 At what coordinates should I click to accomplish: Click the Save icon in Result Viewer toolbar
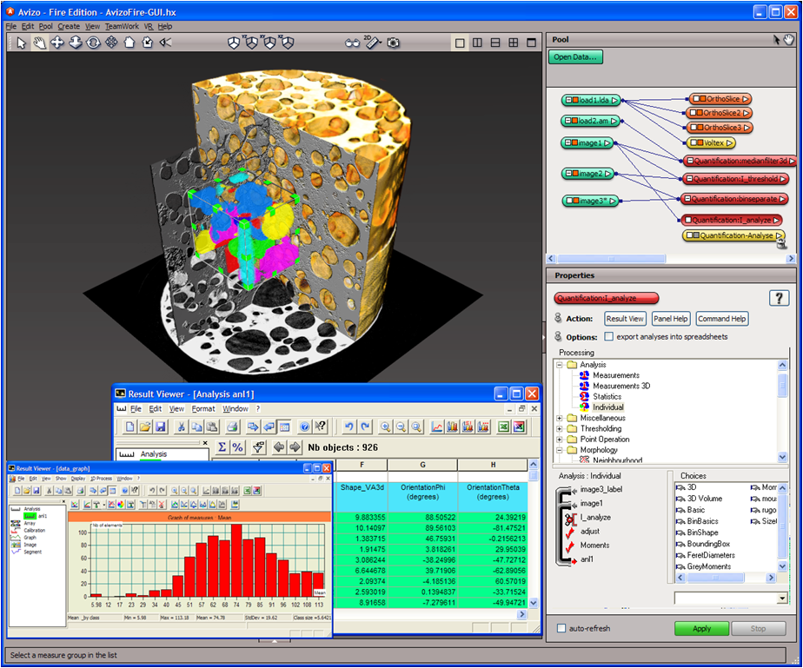point(160,427)
